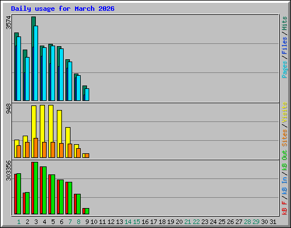Select the cyan Pages bar for day 3
The width and height of the screenshot is (291, 228).
tap(36, 63)
